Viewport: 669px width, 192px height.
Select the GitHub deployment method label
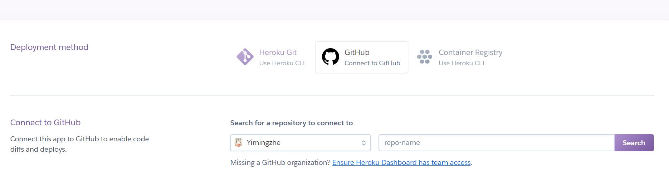357,52
